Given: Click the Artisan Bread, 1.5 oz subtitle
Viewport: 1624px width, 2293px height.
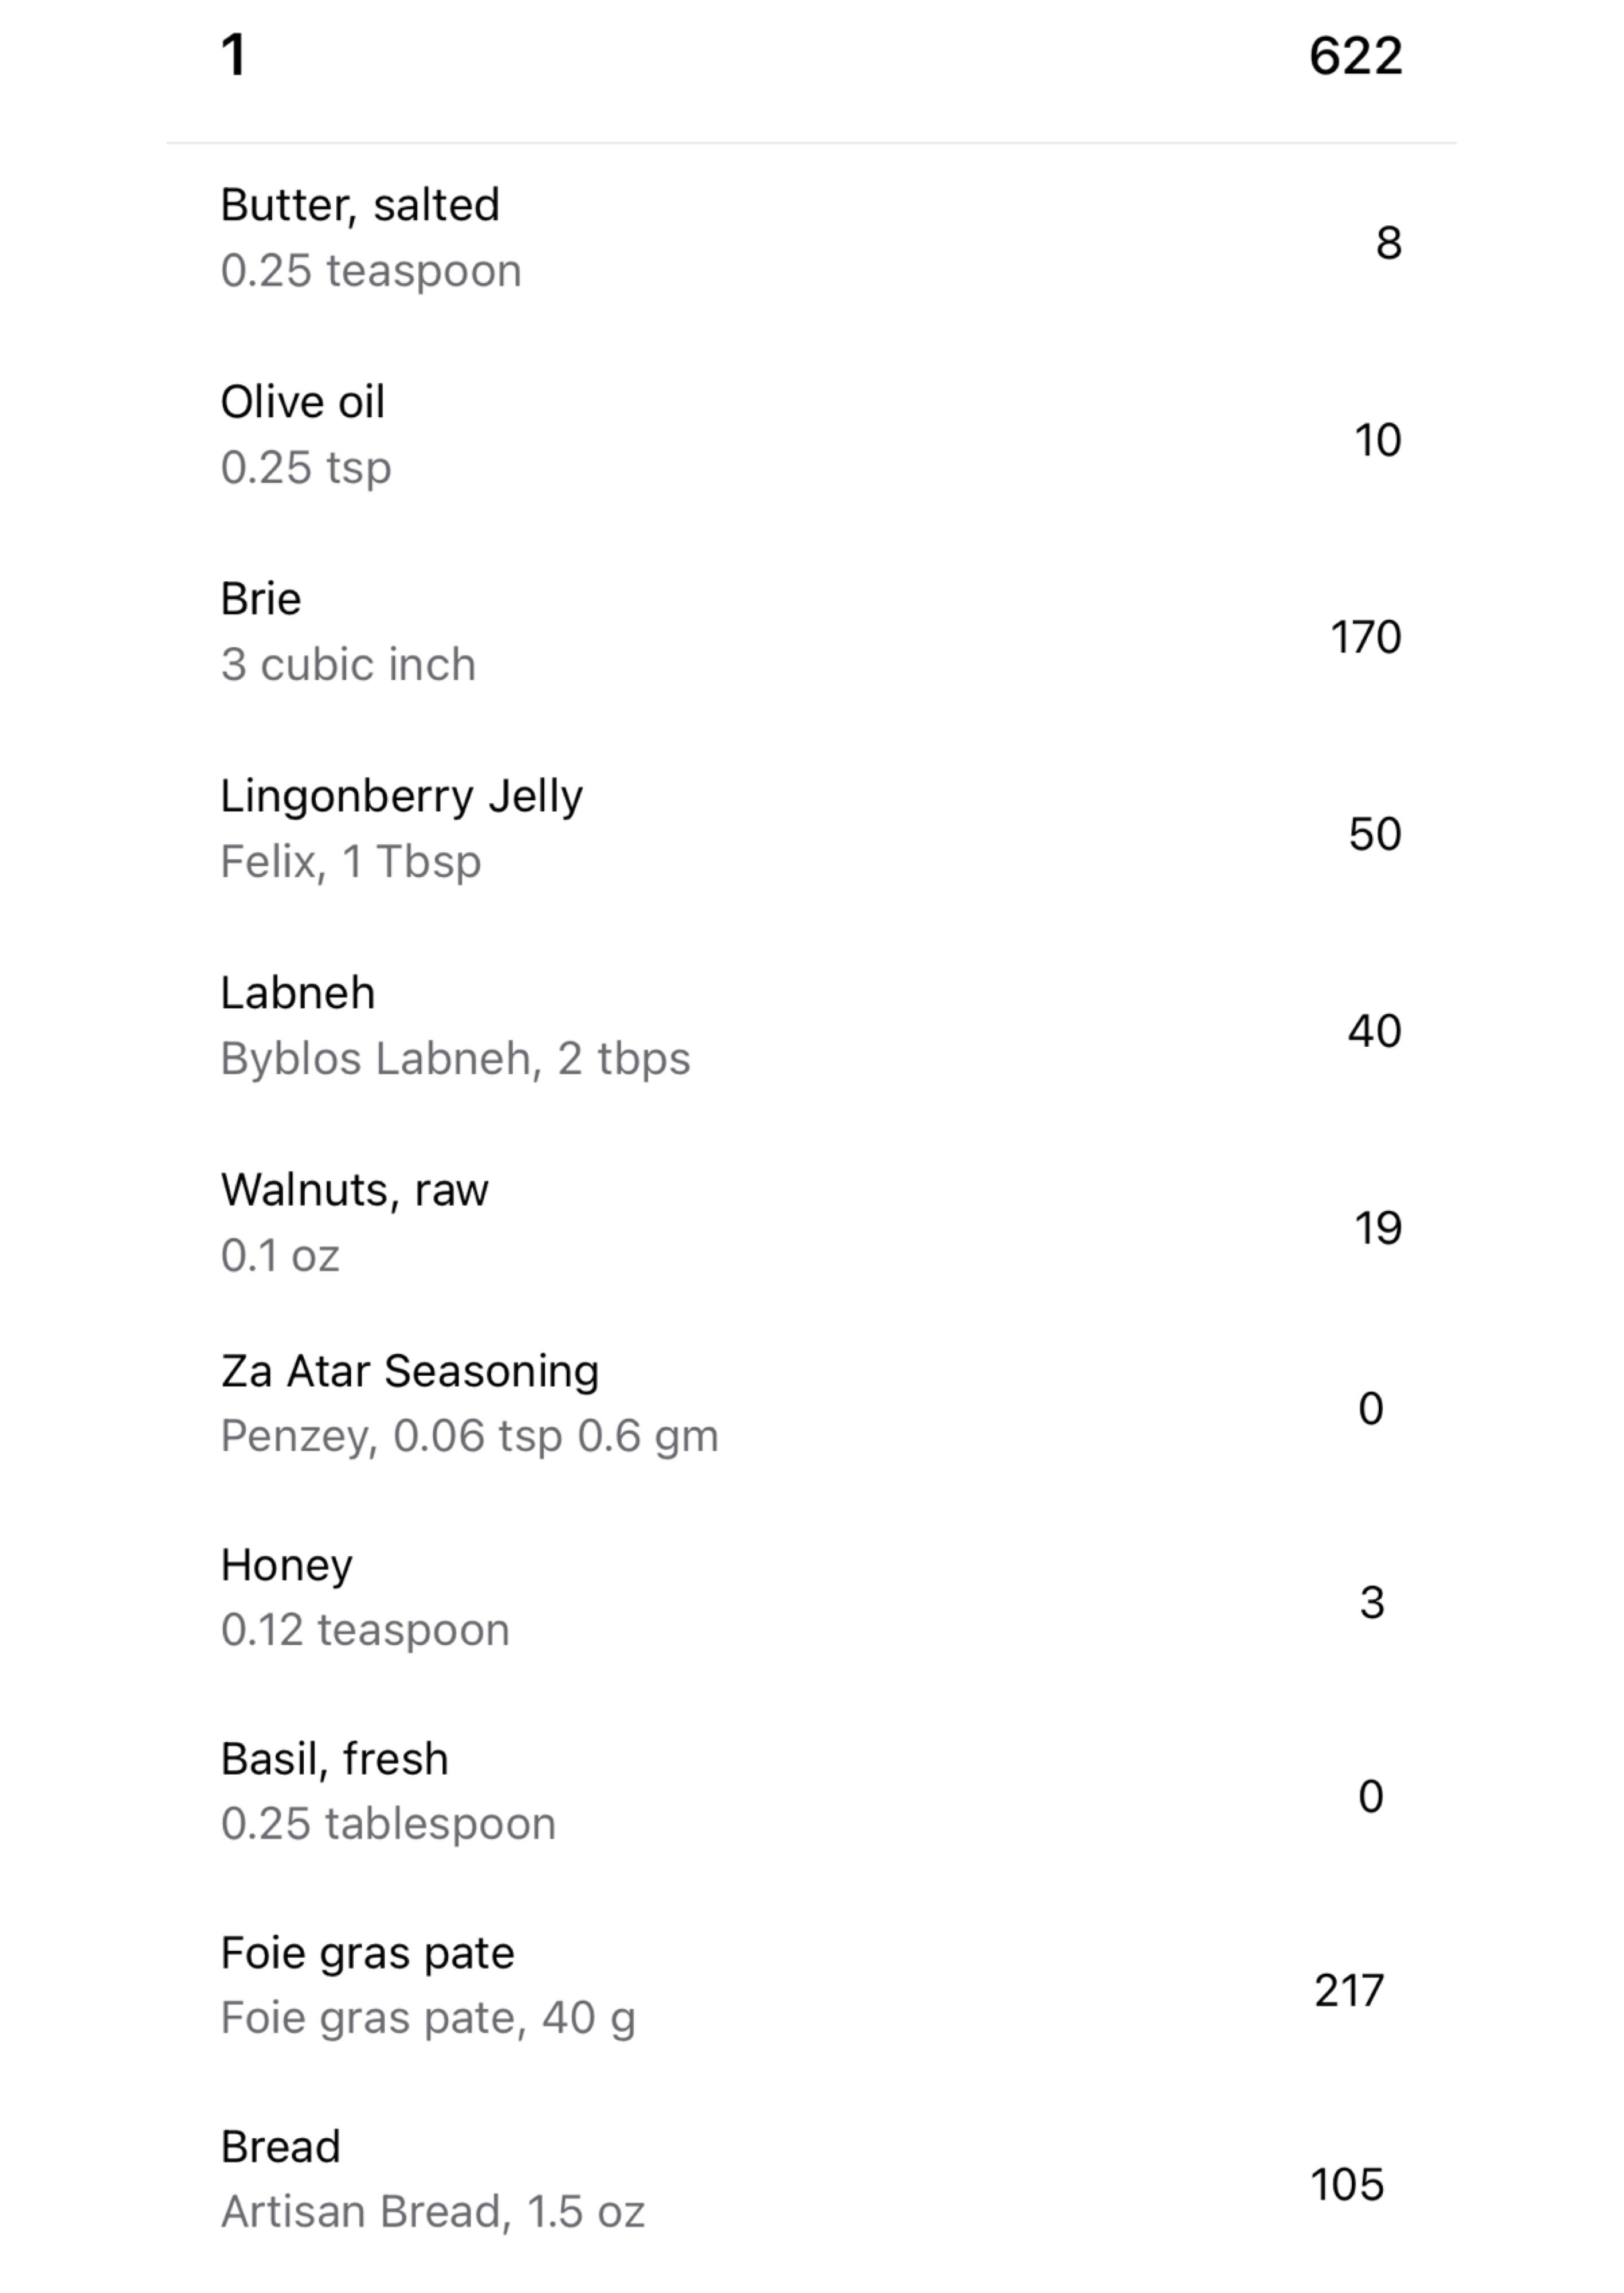Looking at the screenshot, I should click(x=433, y=2212).
